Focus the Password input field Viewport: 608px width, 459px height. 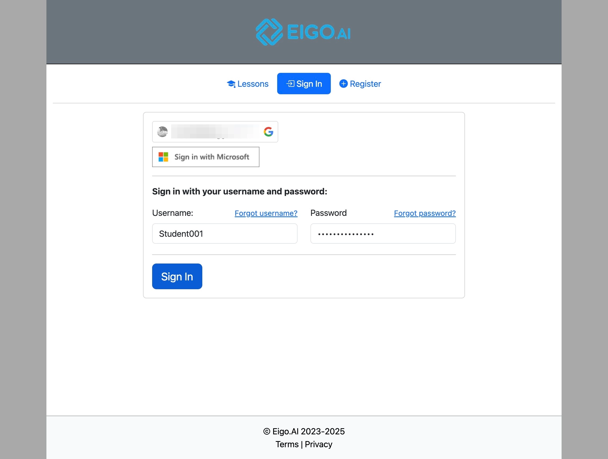[x=383, y=234]
